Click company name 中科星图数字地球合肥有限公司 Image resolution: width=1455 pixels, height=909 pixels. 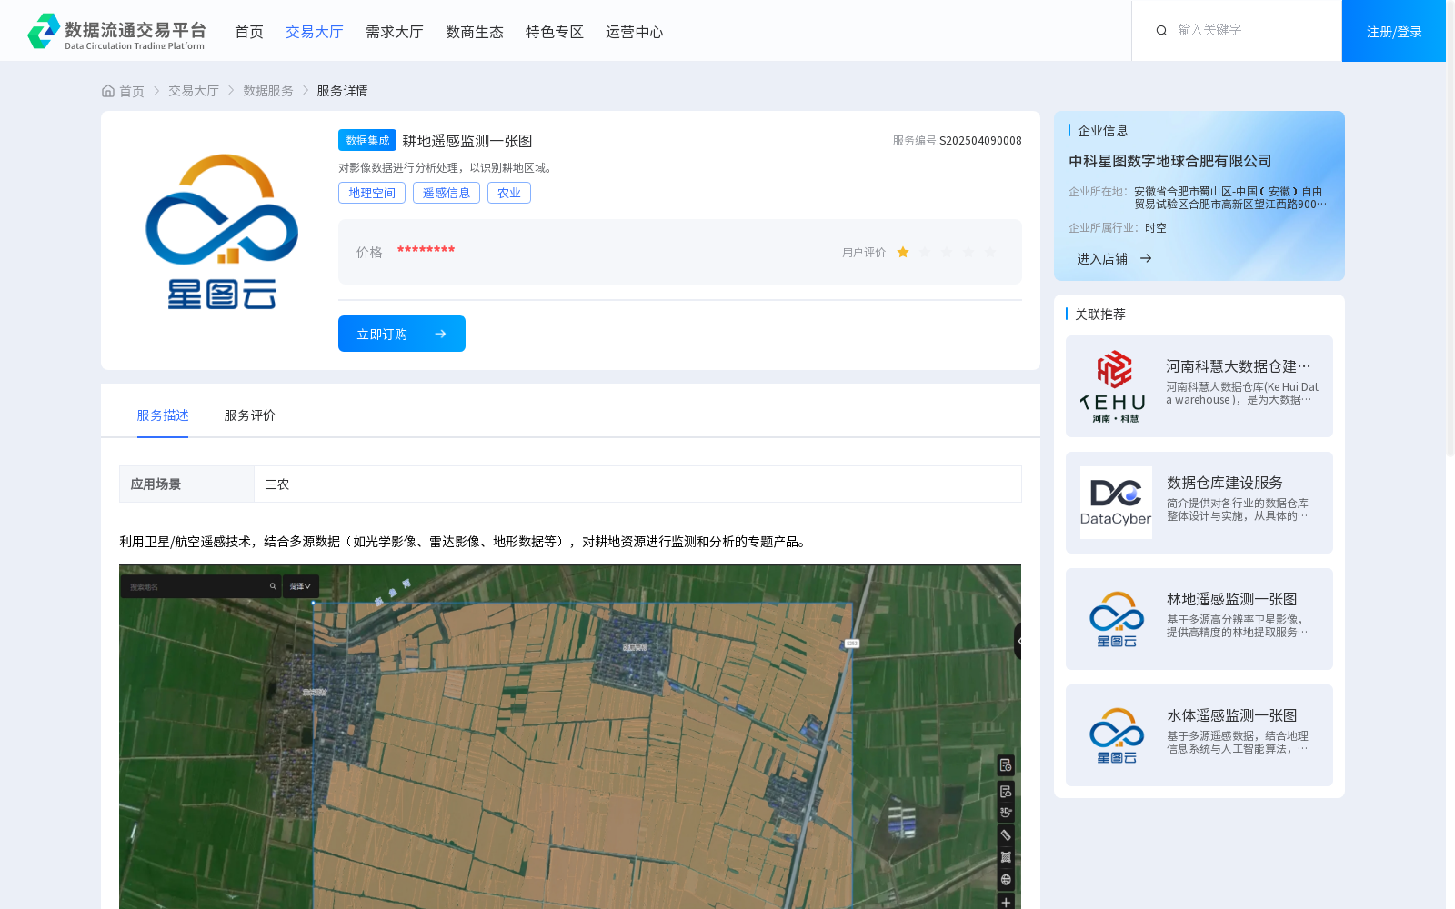(1170, 161)
